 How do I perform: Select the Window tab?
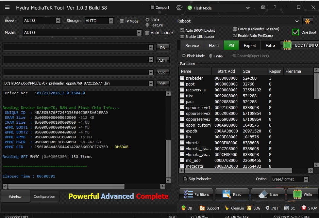tap(15, 197)
